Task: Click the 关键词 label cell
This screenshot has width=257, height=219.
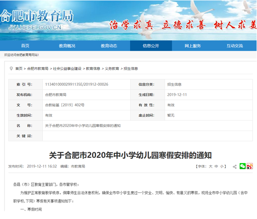Action: [x=26, y=136]
